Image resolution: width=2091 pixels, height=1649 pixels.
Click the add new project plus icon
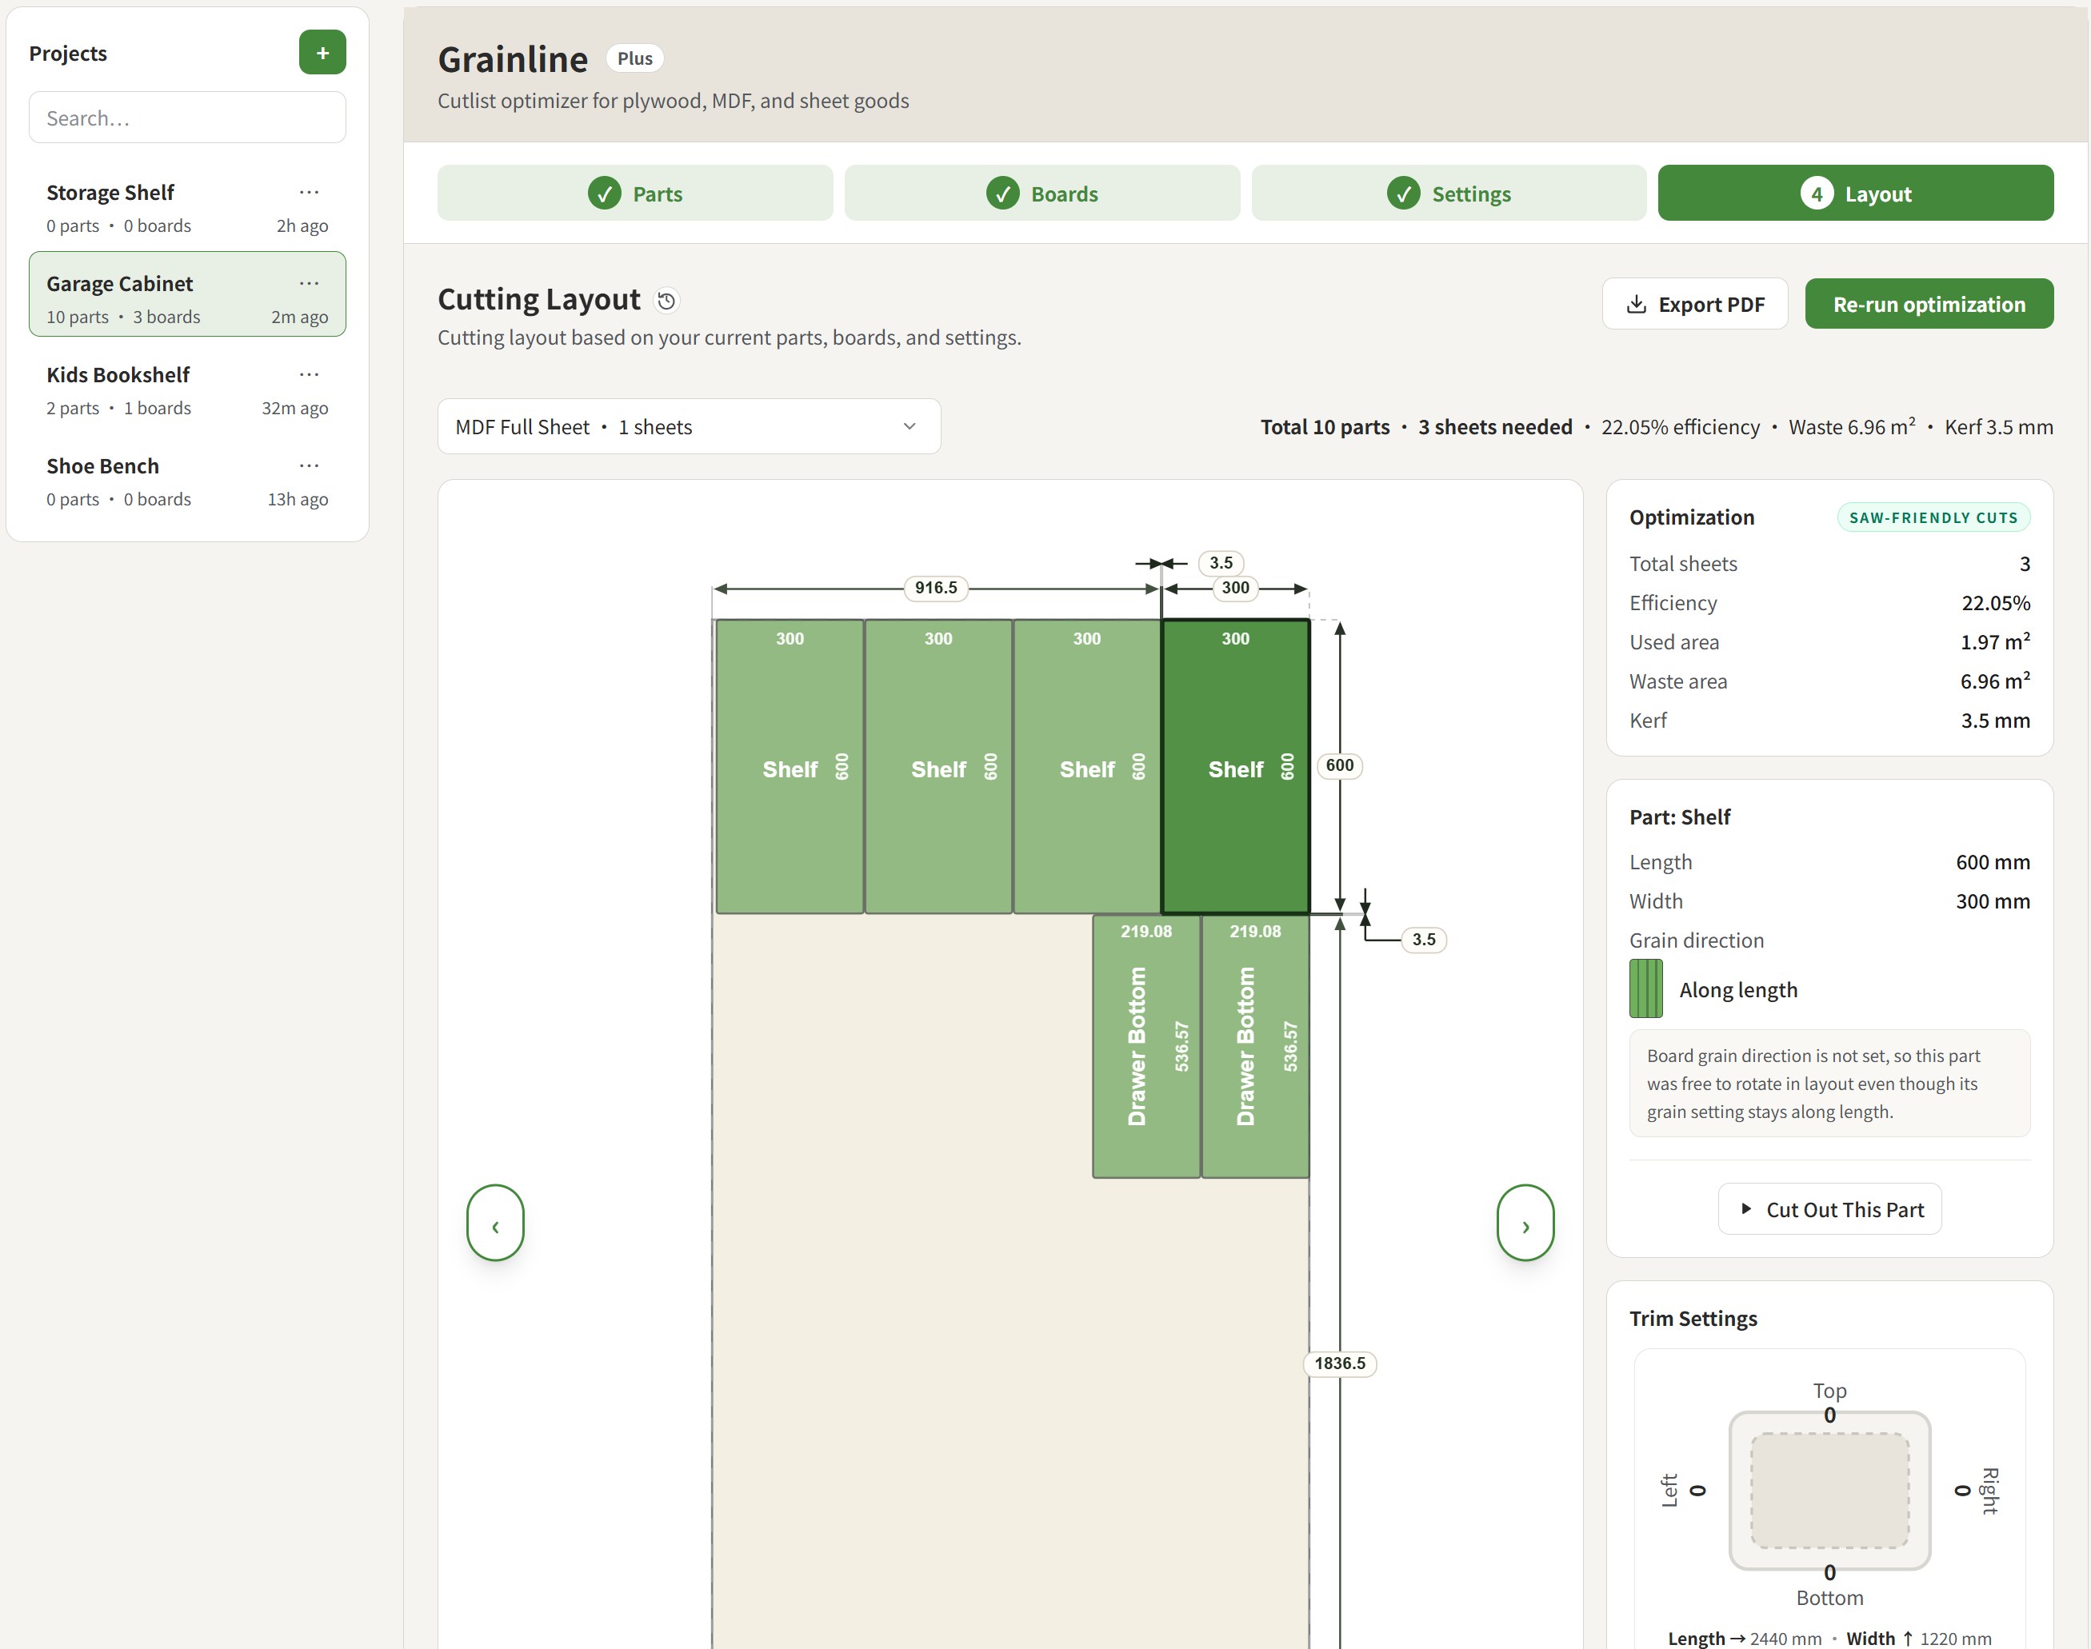tap(322, 52)
